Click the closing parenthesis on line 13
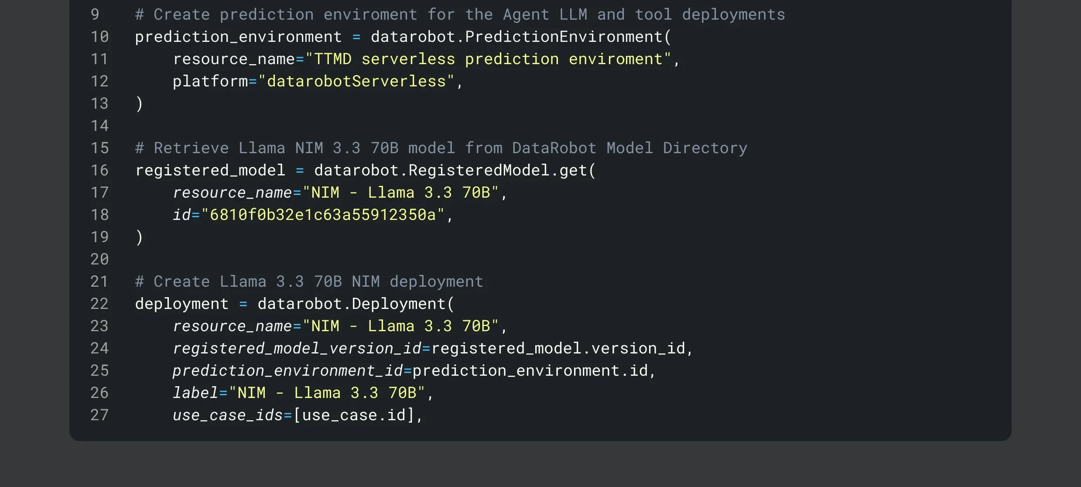 pos(139,104)
